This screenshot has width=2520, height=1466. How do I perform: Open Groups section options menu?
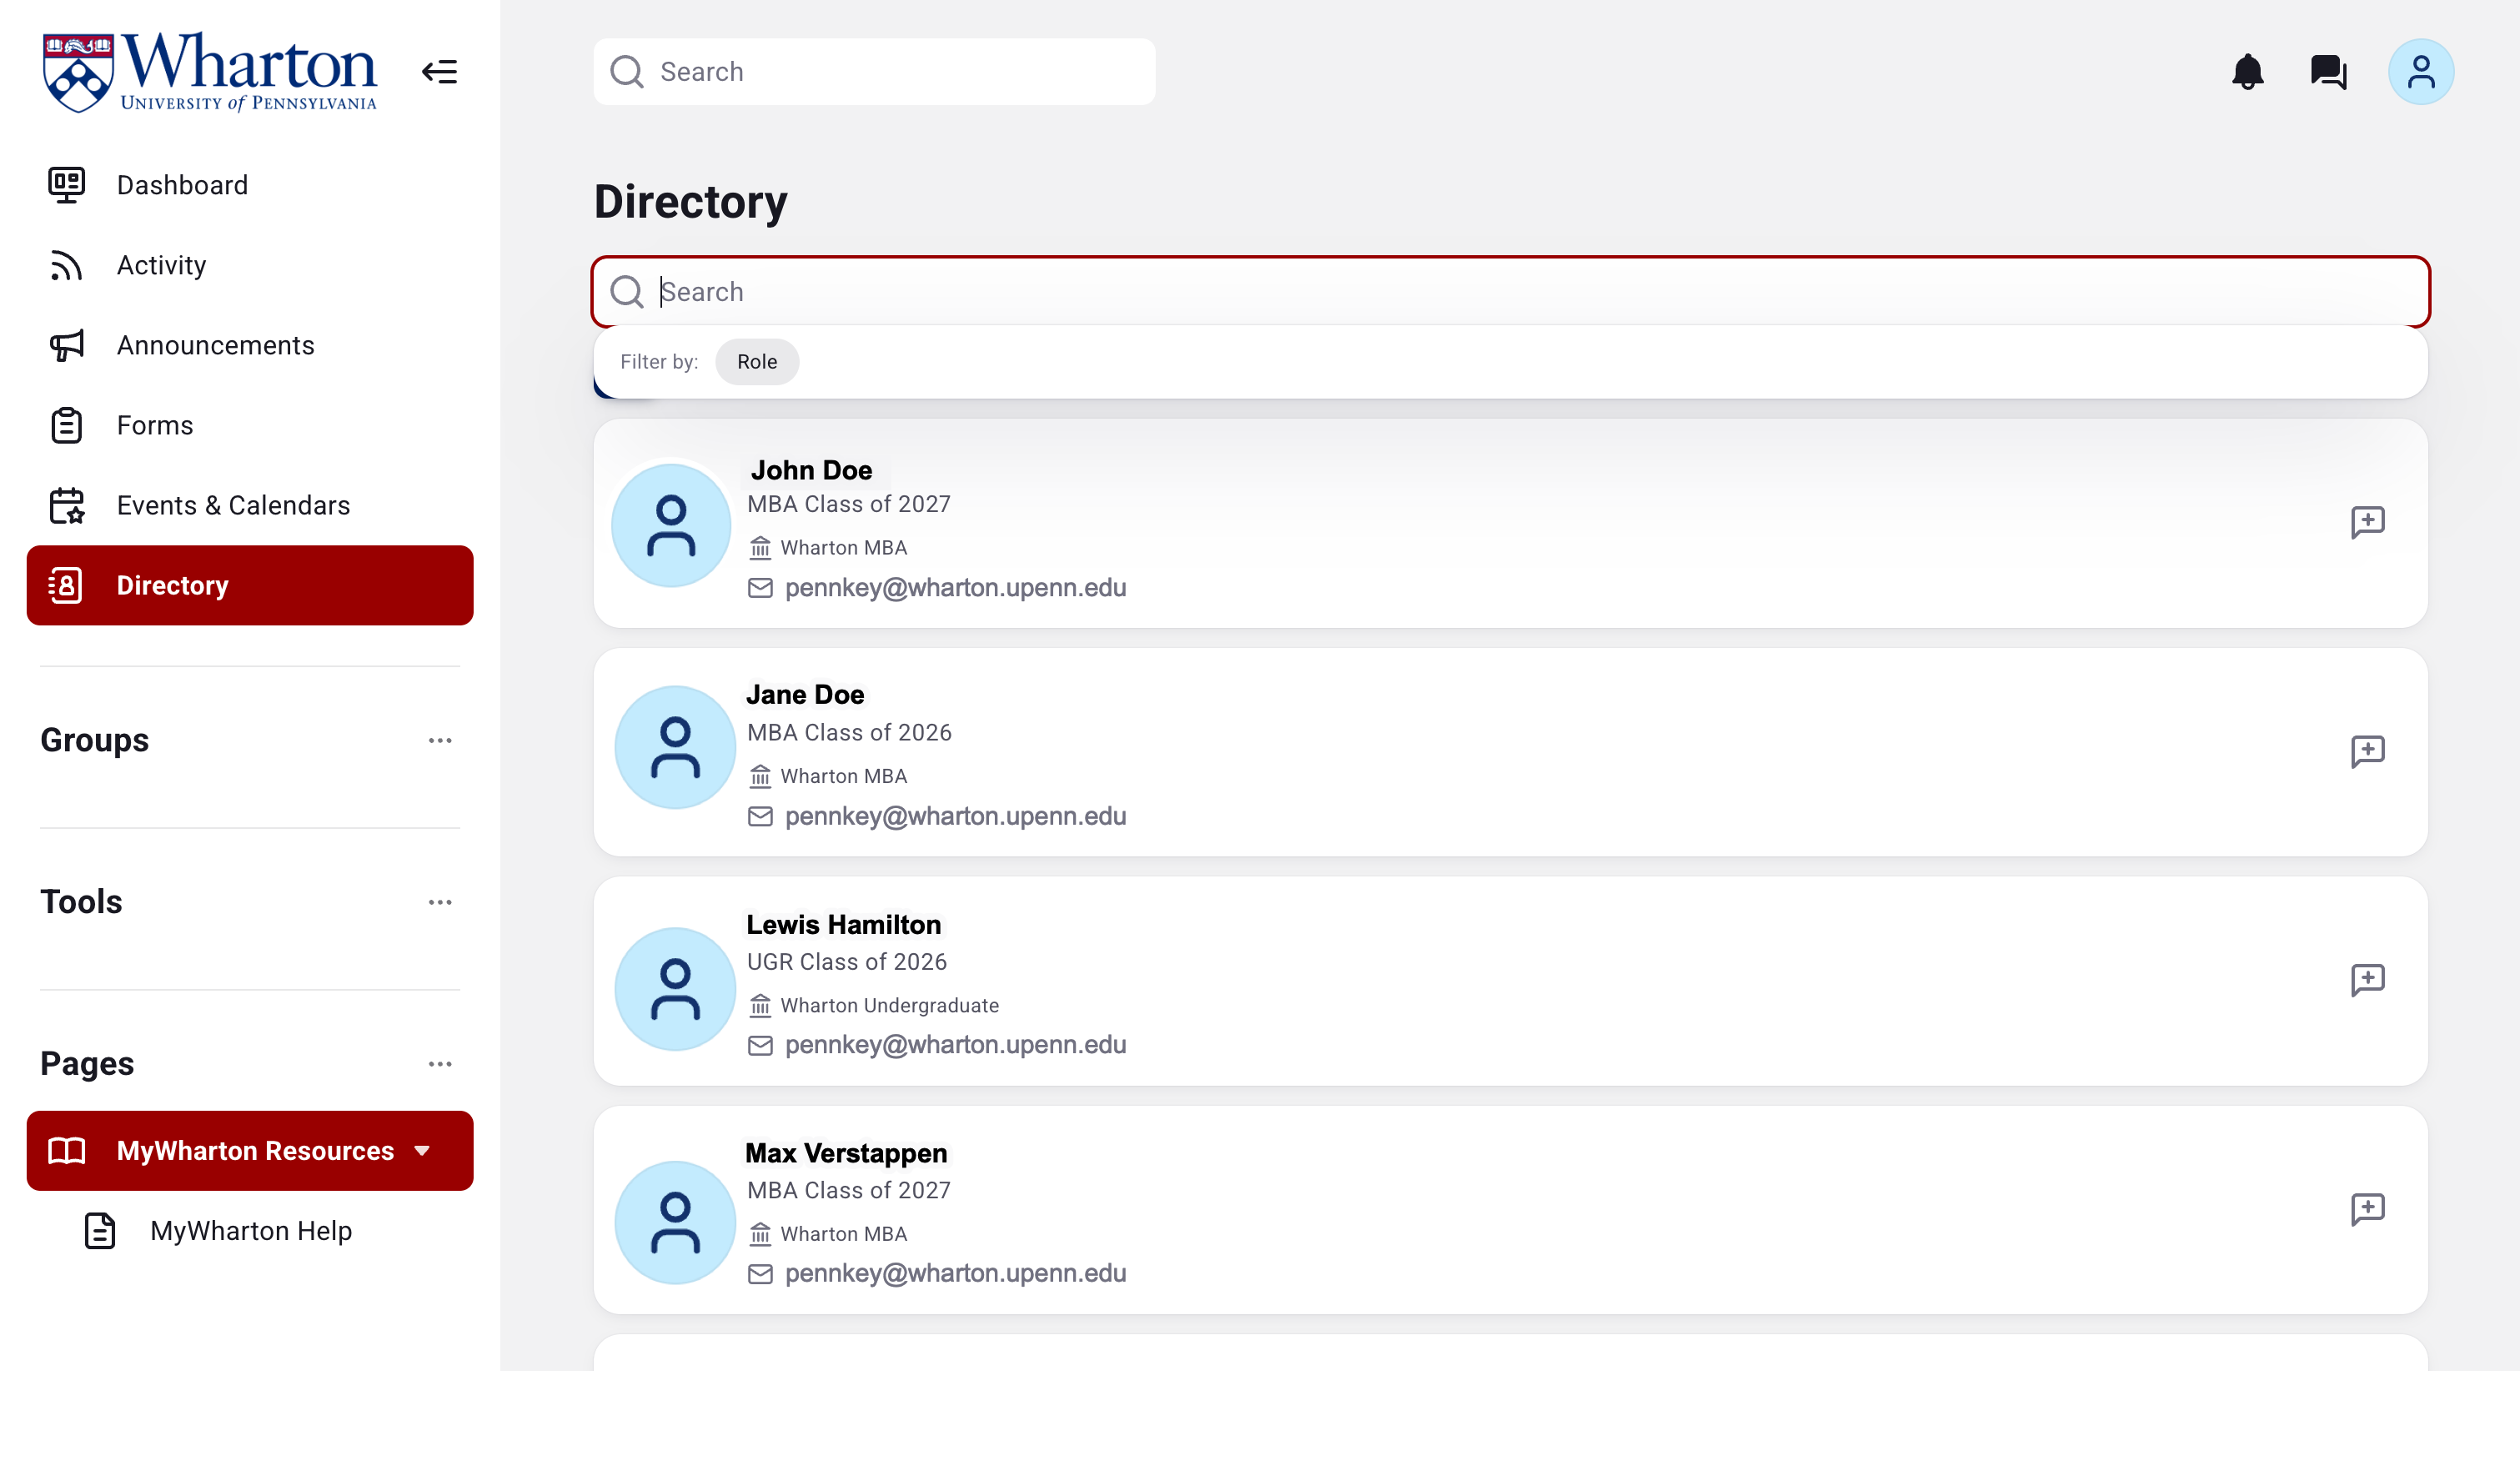(x=440, y=741)
